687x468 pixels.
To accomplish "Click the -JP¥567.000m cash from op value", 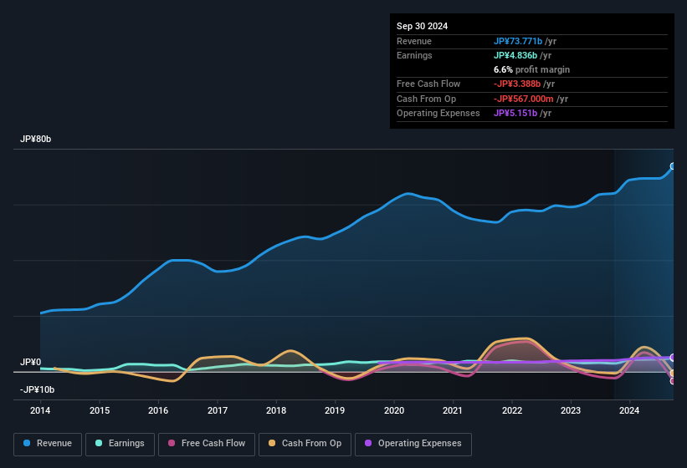I will tap(524, 99).
